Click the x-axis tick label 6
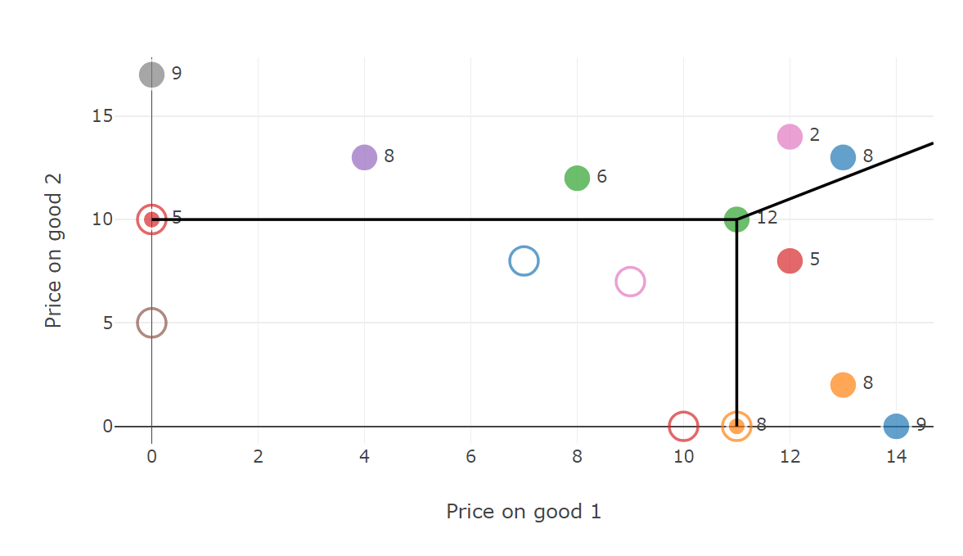 point(470,457)
